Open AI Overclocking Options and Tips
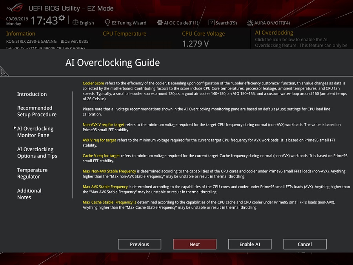 (x=37, y=153)
